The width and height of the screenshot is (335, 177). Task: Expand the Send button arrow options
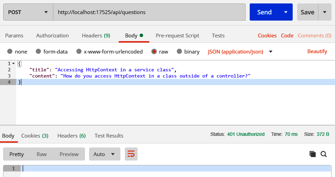pyautogui.click(x=286, y=12)
